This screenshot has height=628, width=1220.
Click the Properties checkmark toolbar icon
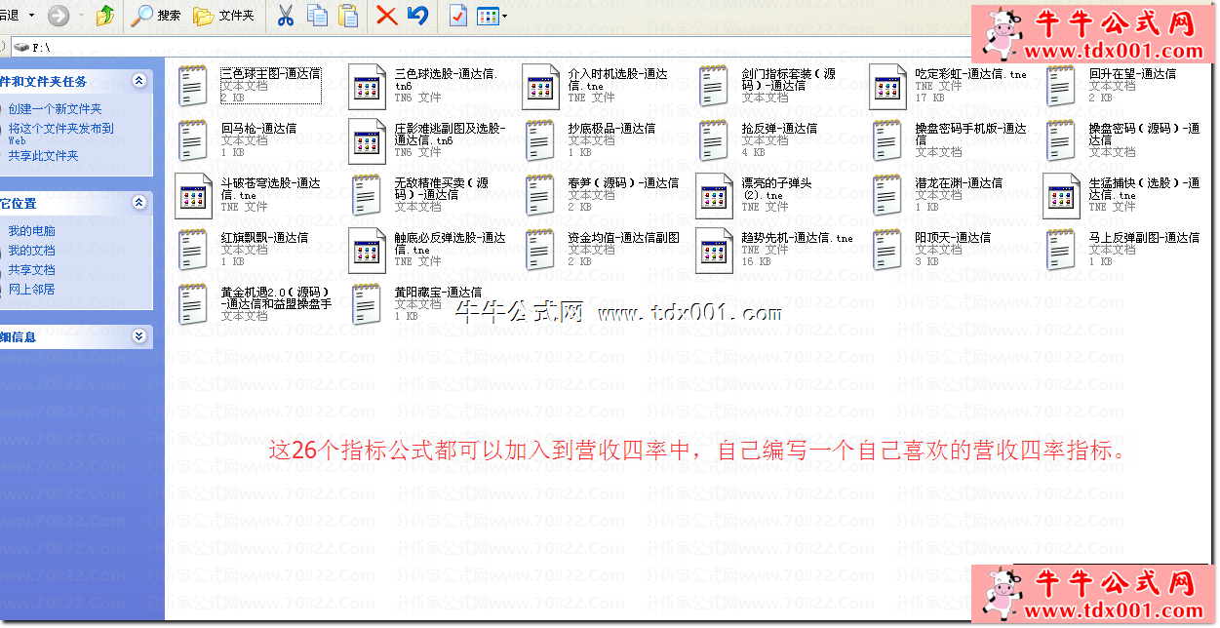click(457, 16)
